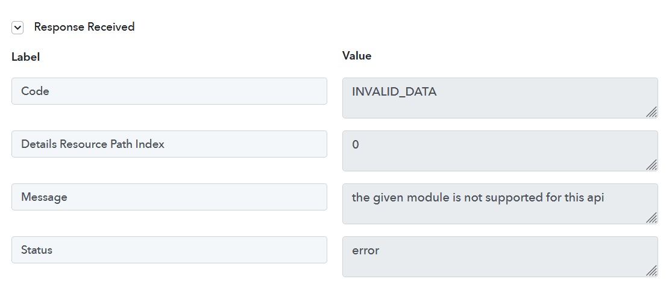
Task: Click the INVALID_DATA value textarea
Action: click(x=500, y=98)
